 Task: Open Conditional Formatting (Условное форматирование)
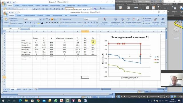point(105,21)
